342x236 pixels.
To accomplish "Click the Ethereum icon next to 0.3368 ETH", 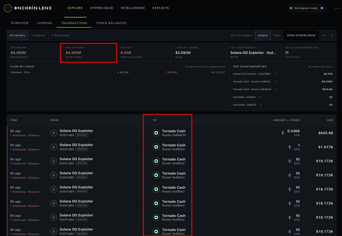I will pyautogui.click(x=283, y=133).
